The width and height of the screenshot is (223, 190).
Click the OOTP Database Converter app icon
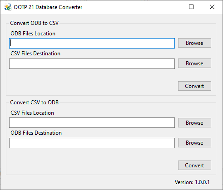pyautogui.click(x=8, y=7)
